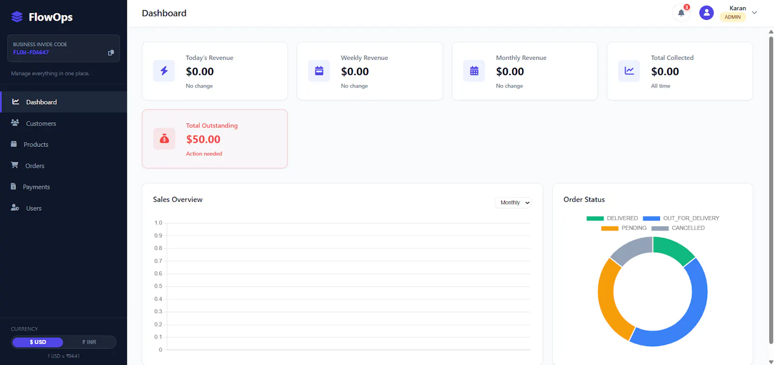Click the Dashboard page title
This screenshot has width=774, height=365.
(x=164, y=13)
